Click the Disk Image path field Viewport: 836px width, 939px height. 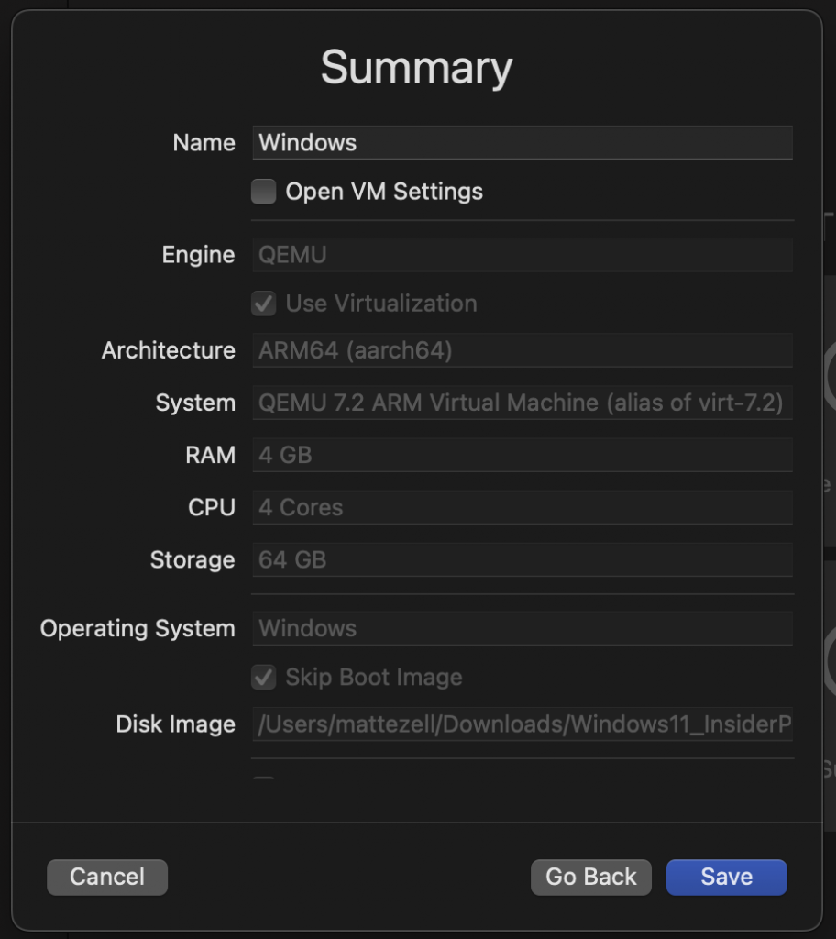pos(522,724)
